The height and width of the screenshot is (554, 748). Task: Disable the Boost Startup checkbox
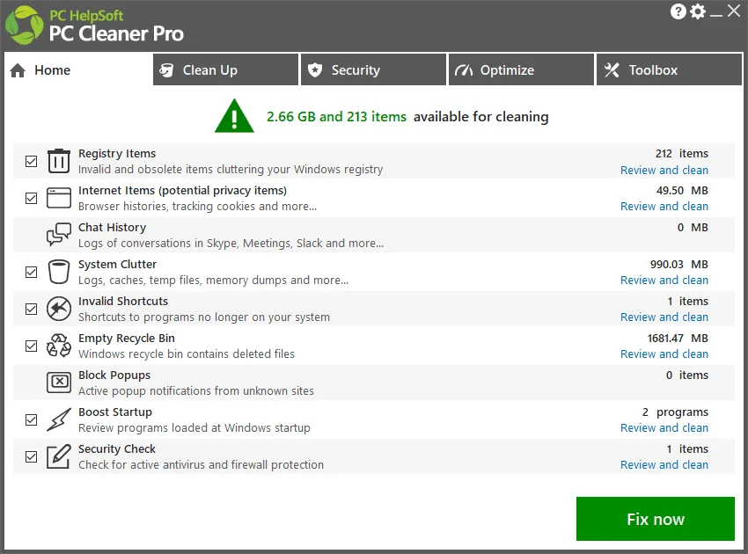click(31, 420)
